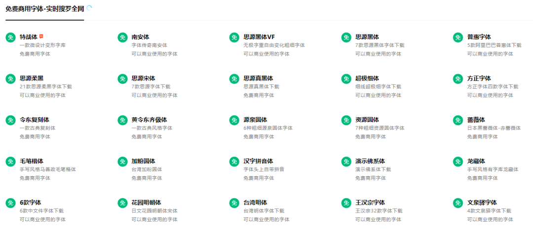Click the green 免 icon beside 南安体
Image resolution: width=533 pixels, height=233 pixels.
(122, 38)
